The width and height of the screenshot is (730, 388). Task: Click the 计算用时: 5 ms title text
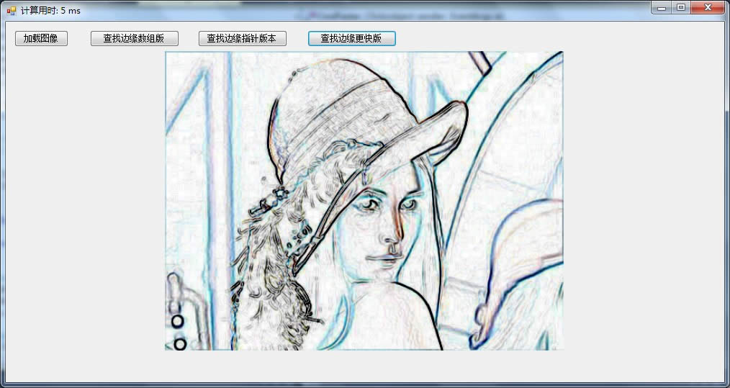click(x=50, y=10)
